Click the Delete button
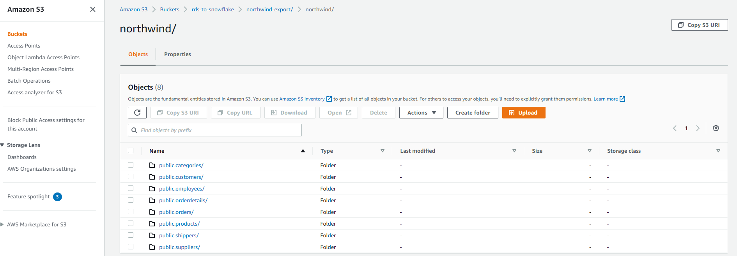This screenshot has width=737, height=256. pyautogui.click(x=379, y=113)
